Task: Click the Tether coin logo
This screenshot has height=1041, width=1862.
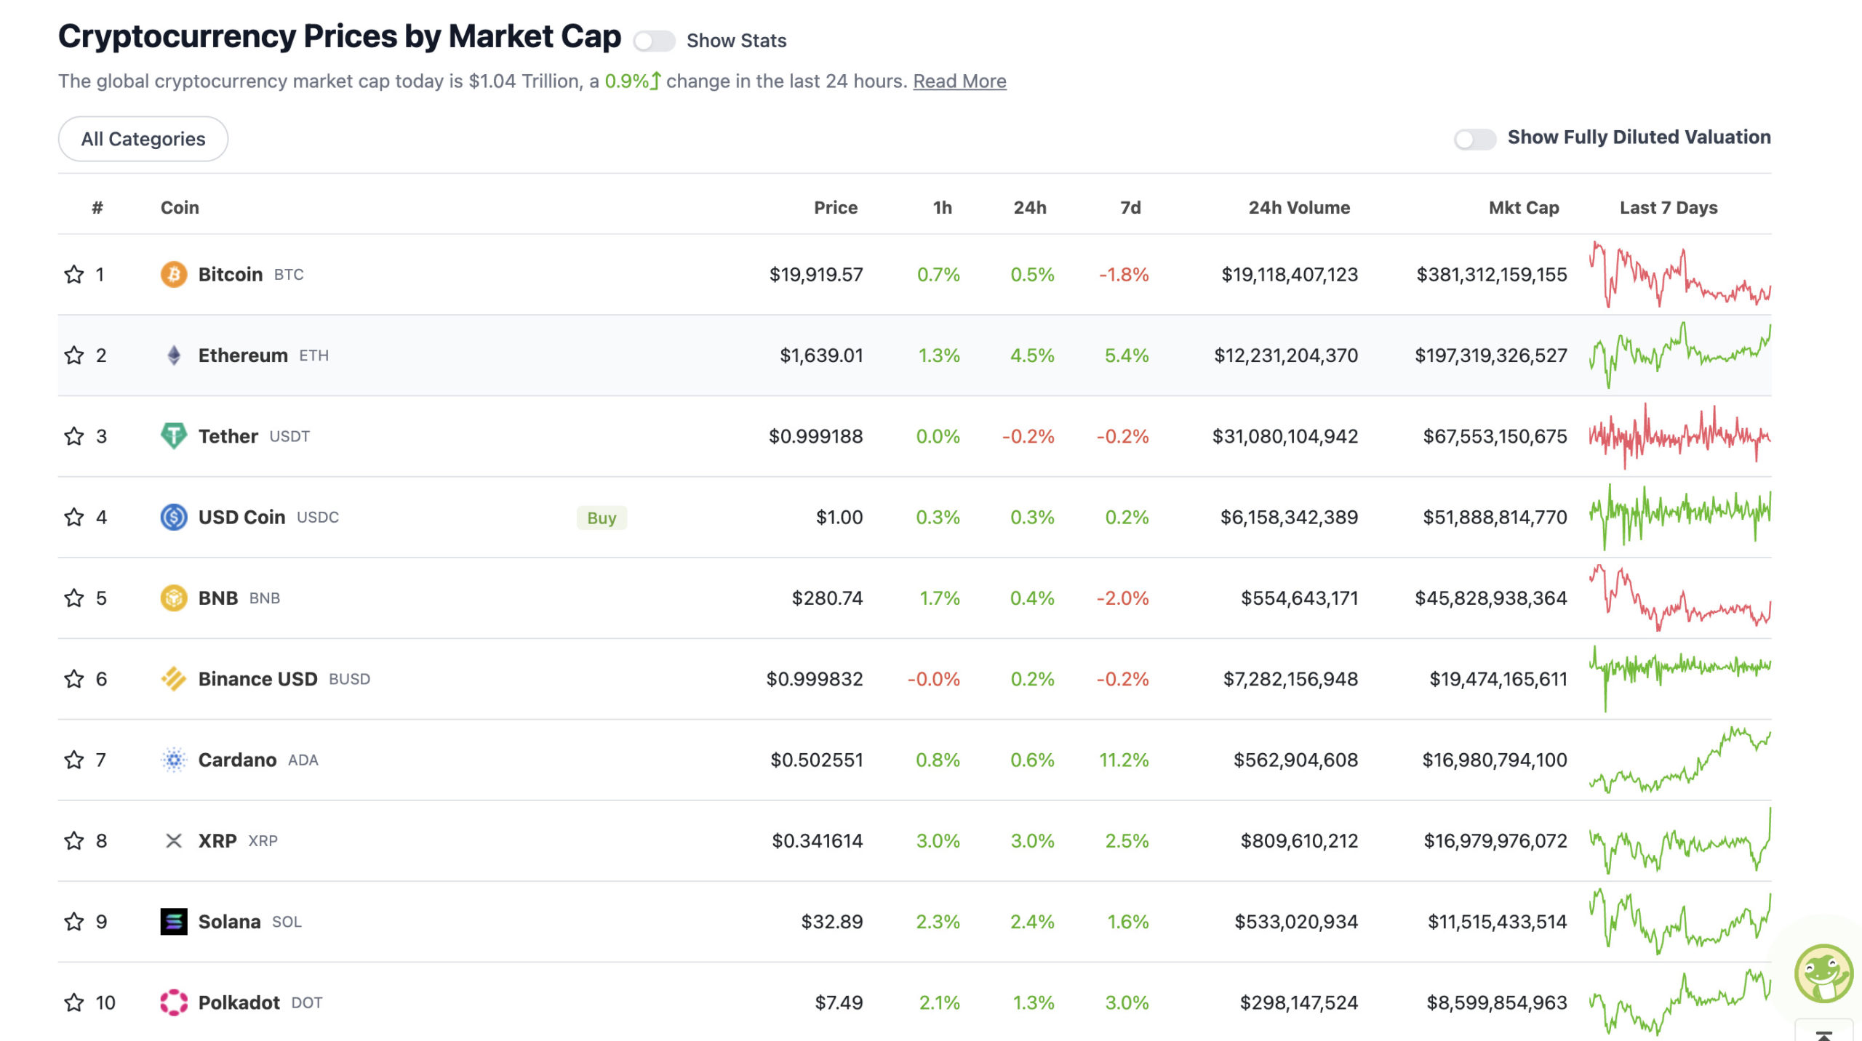Action: pyautogui.click(x=174, y=436)
